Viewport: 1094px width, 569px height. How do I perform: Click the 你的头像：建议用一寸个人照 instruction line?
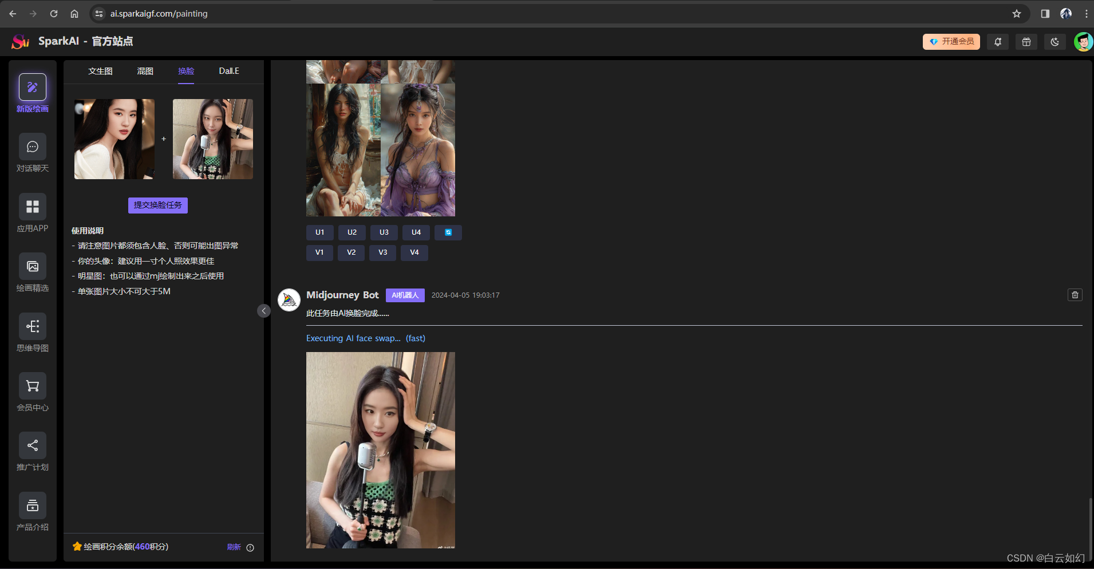tap(143, 261)
